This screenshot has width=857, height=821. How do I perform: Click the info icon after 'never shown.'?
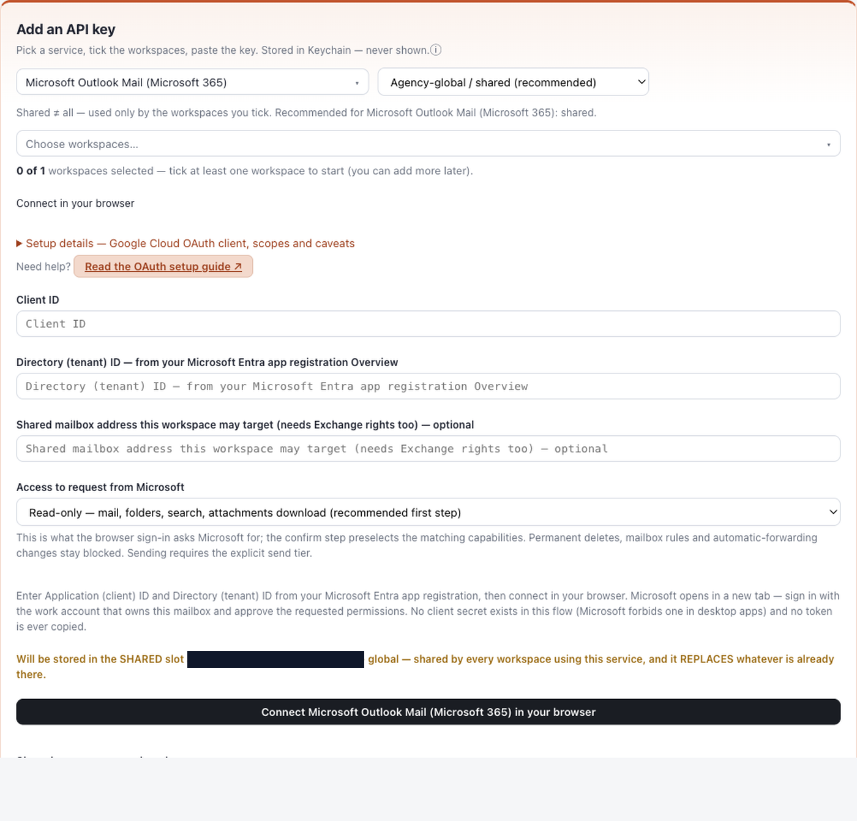coord(436,50)
